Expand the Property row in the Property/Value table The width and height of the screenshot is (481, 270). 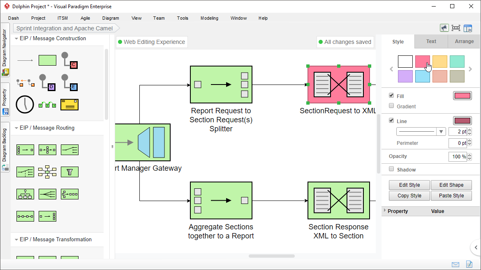[385, 211]
